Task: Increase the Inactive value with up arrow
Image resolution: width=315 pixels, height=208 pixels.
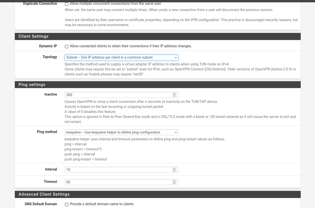Action: click(174, 94)
